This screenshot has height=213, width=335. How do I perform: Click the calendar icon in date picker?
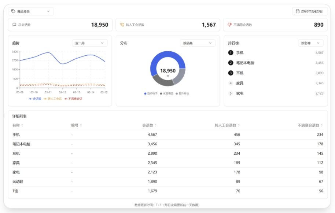point(298,11)
